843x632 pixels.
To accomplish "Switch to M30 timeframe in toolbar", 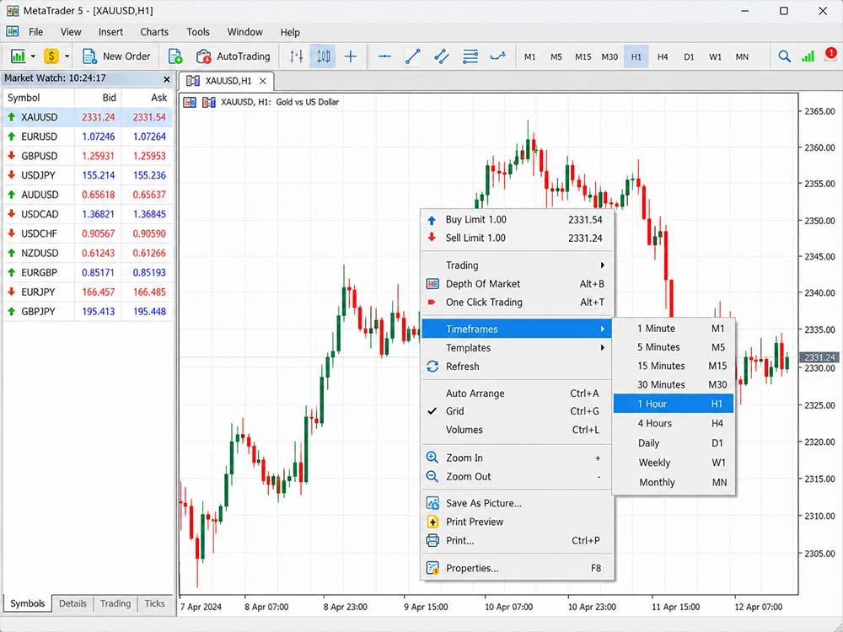I will click(x=609, y=56).
